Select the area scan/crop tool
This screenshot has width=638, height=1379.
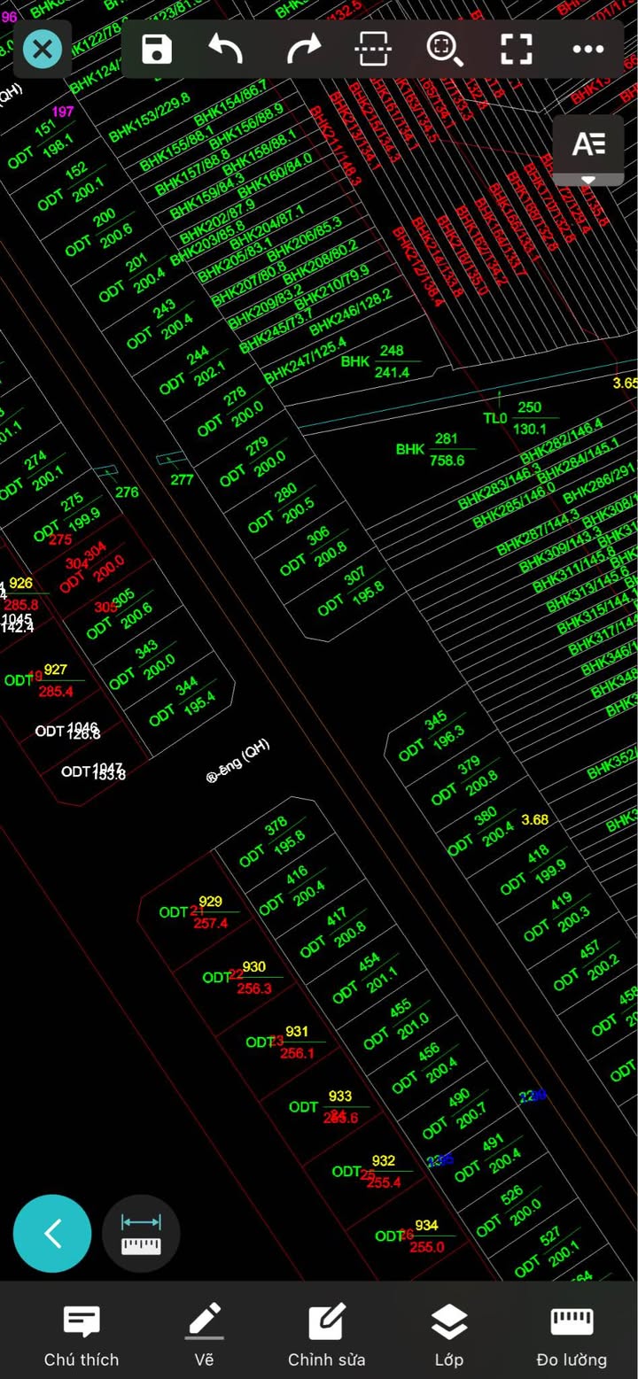click(x=373, y=50)
